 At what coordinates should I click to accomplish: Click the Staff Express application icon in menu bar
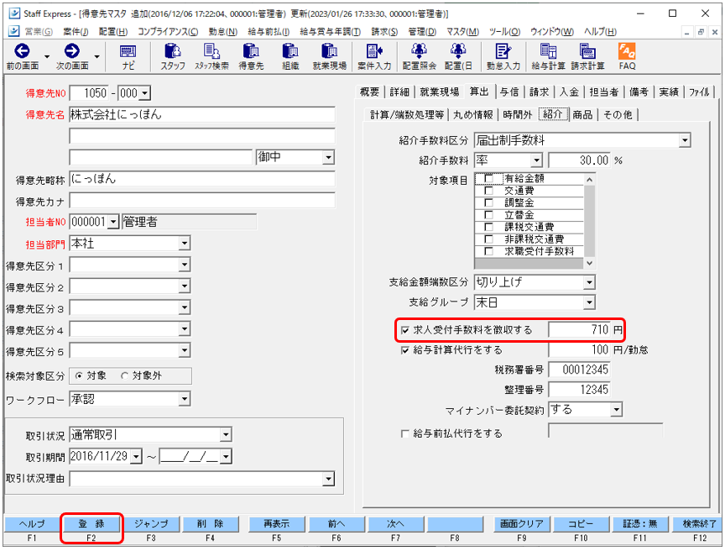14,31
